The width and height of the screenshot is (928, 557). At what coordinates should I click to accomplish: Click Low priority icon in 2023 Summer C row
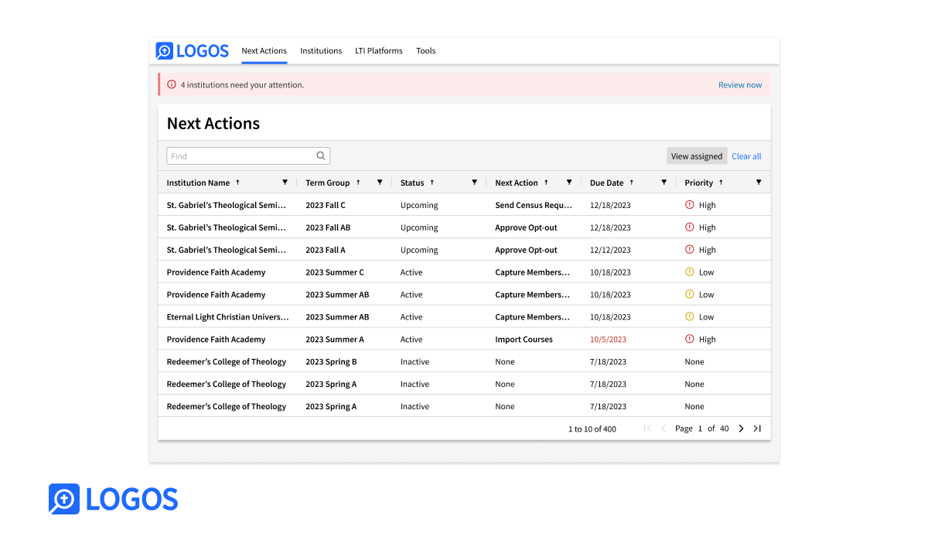coord(690,272)
